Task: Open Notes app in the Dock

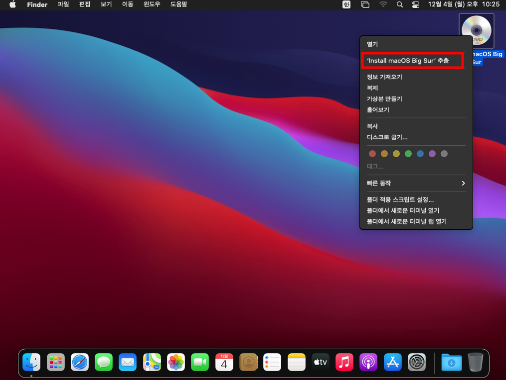Action: pyautogui.click(x=296, y=362)
